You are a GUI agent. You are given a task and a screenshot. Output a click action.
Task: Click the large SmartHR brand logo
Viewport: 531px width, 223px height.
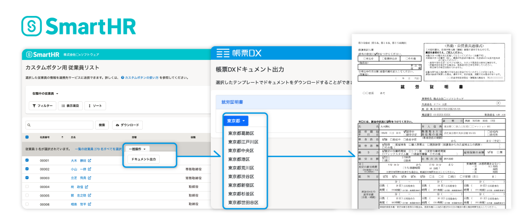coord(79,26)
